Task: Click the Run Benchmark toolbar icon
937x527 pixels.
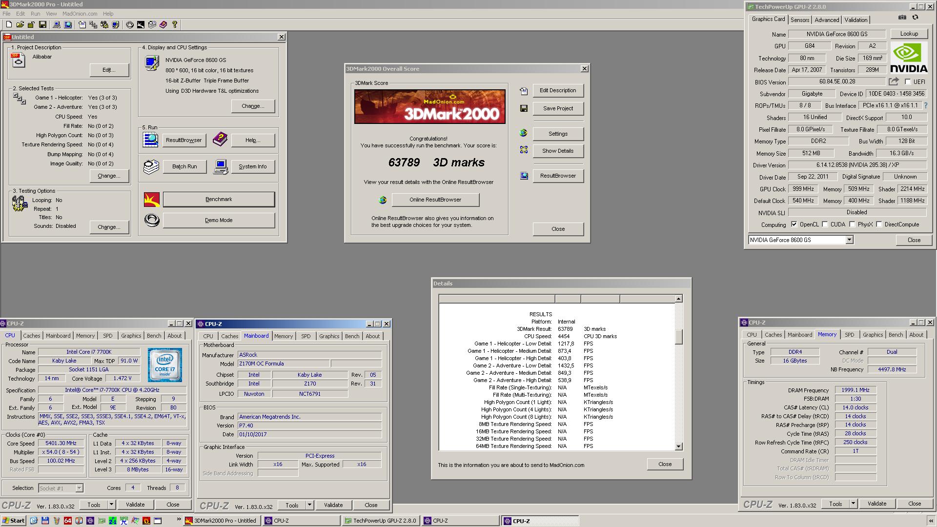Action: 141,24
